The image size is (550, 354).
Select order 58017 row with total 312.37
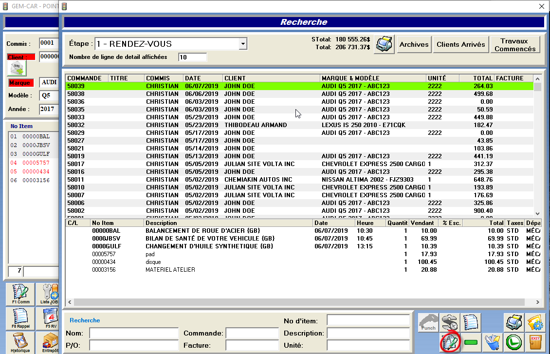(x=299, y=164)
